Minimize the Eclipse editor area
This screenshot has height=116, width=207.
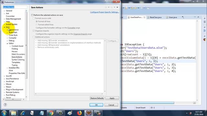point(195,17)
